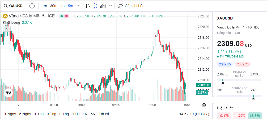Switch to the 'YTD' range tab
267x120 pixels.
tap(76, 114)
